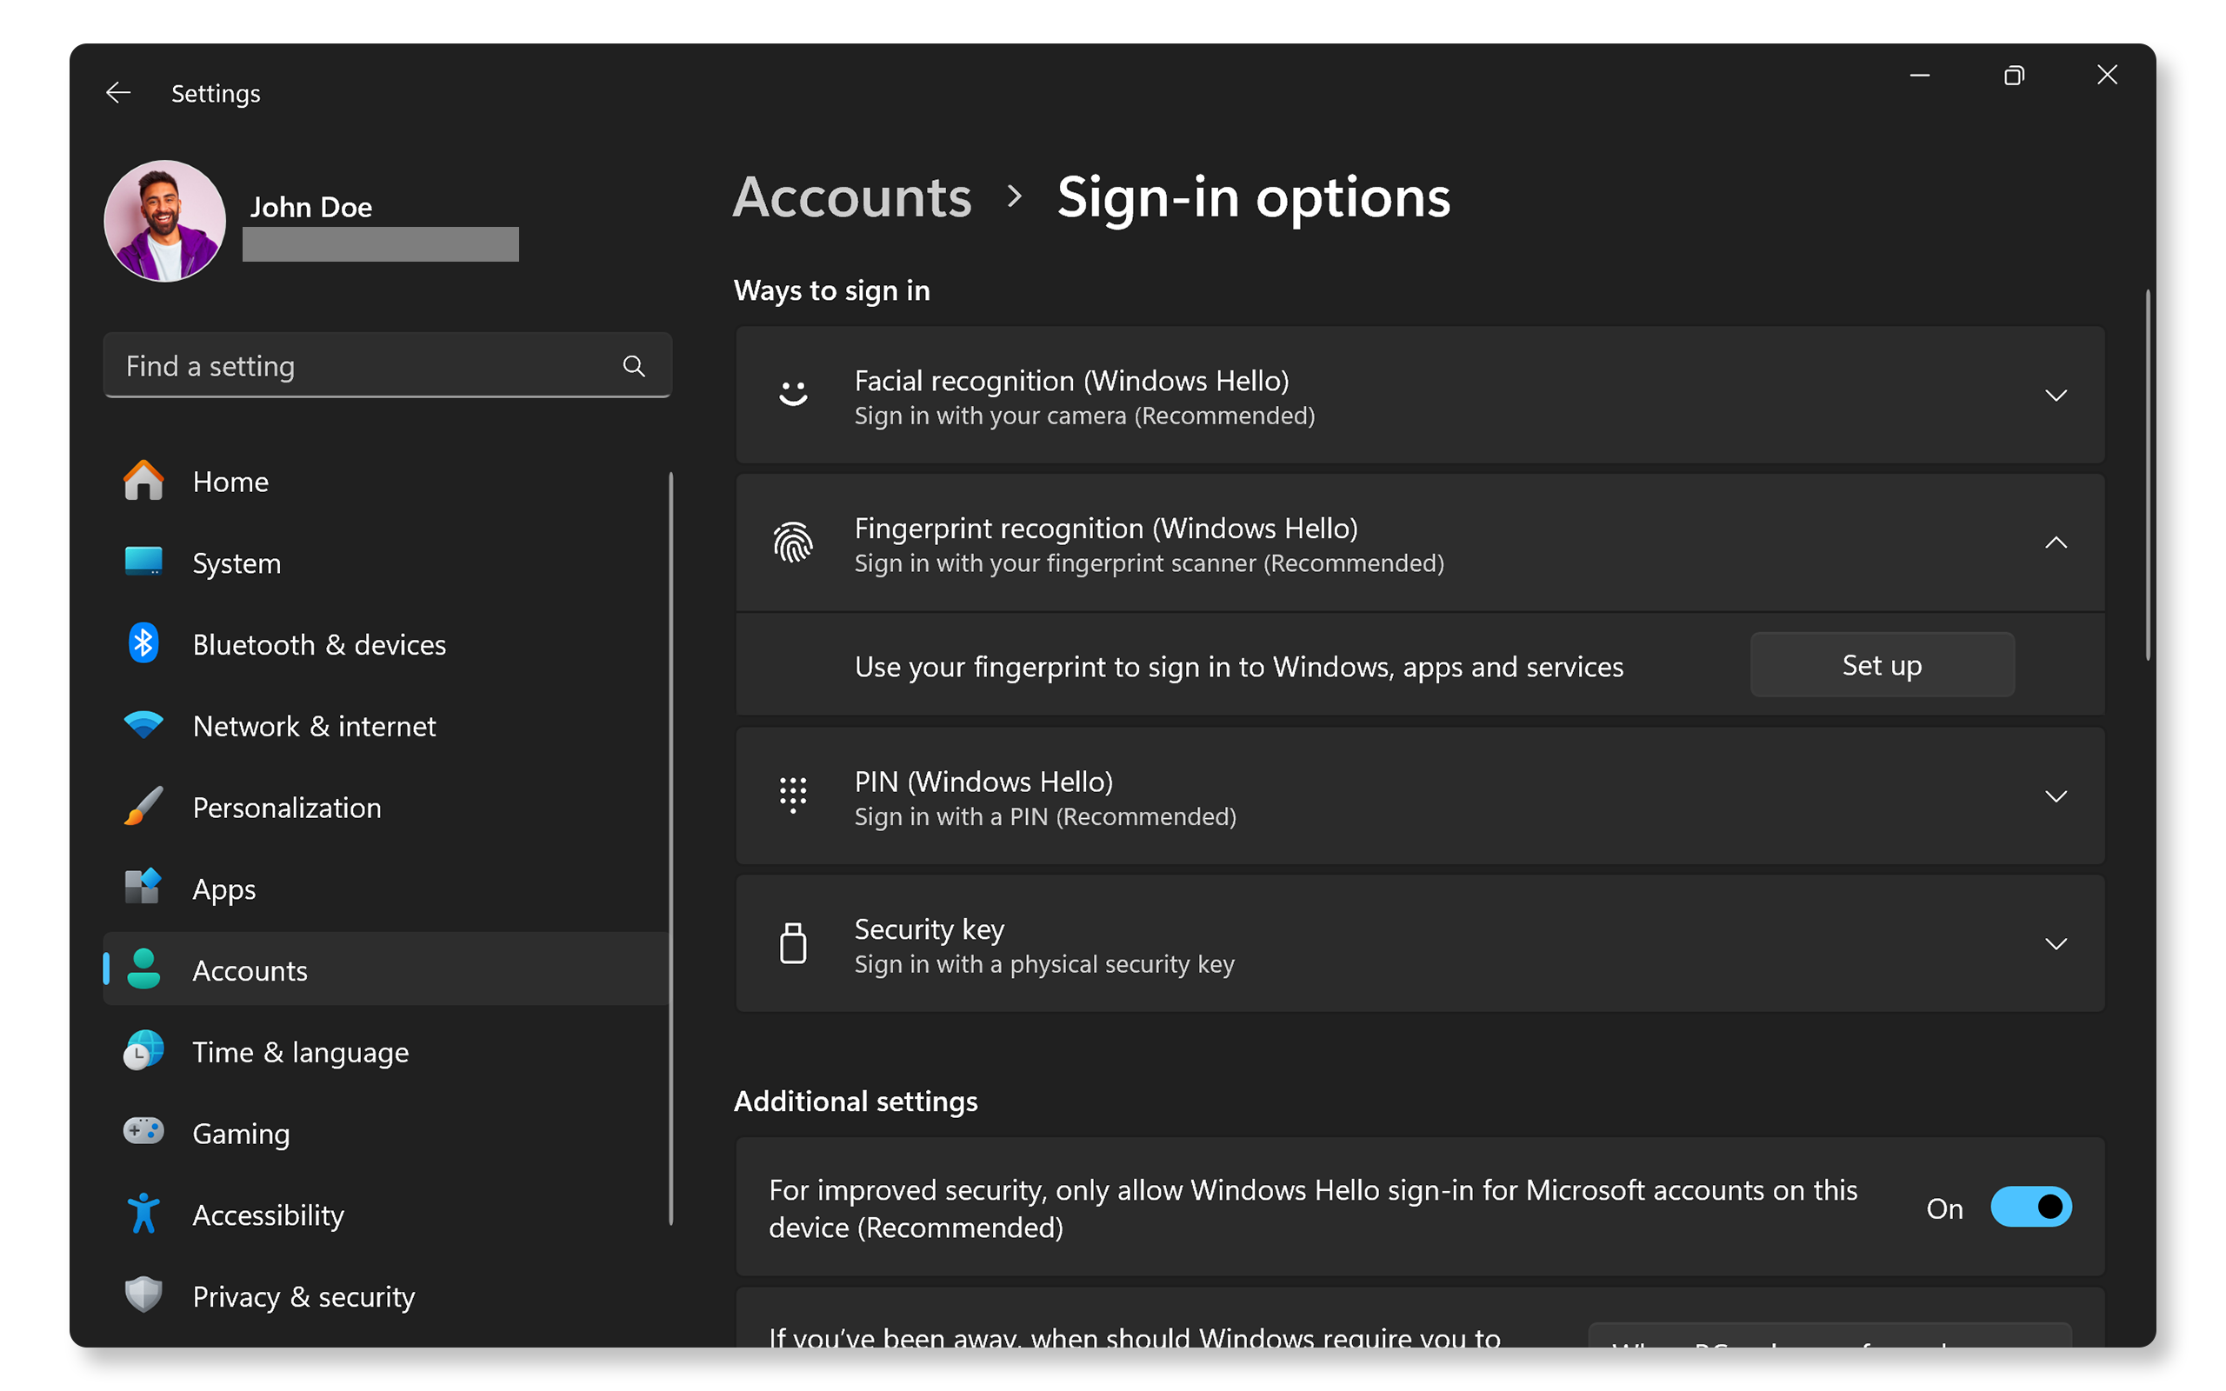Click the Bluetooth and devices icon
2226x1391 pixels.
pyautogui.click(x=141, y=644)
